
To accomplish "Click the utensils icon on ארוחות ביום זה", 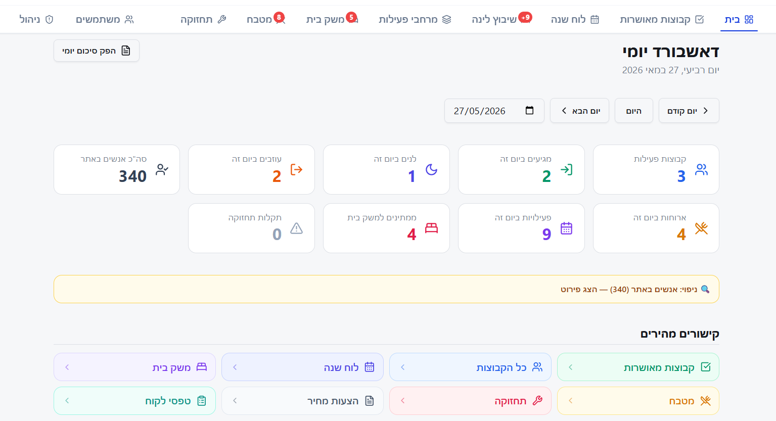I will [701, 228].
